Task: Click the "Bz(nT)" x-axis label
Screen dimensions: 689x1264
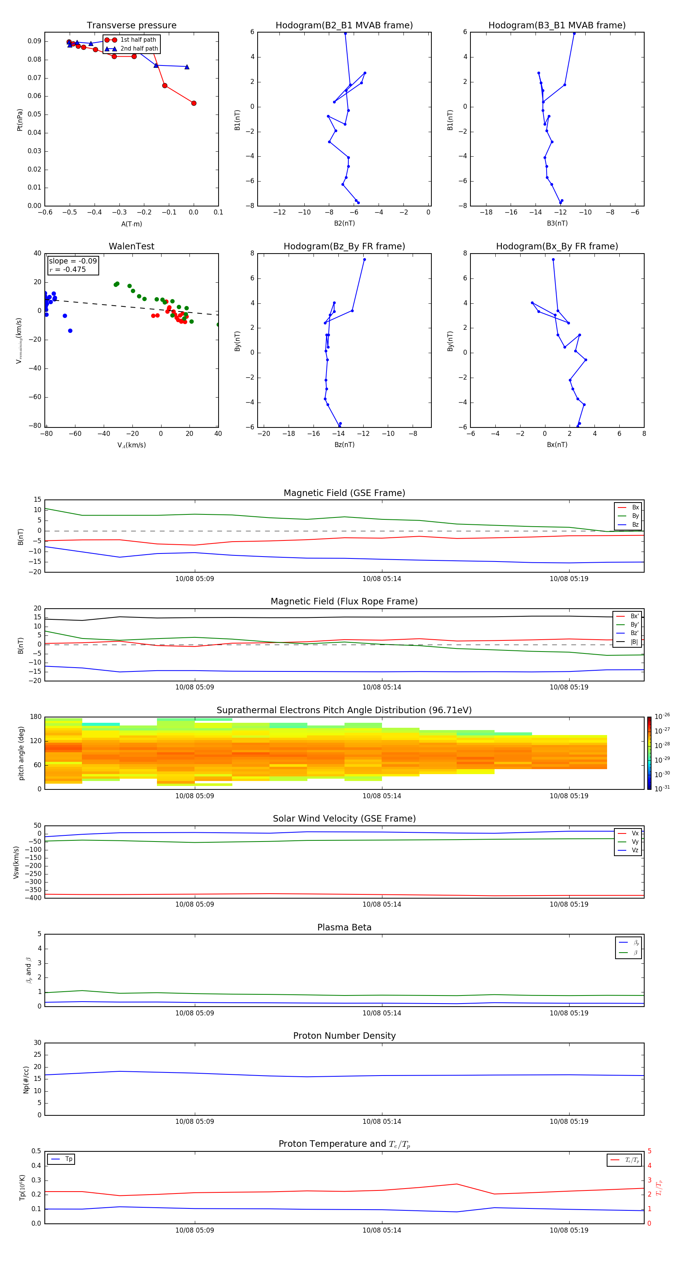Action: tap(344, 445)
